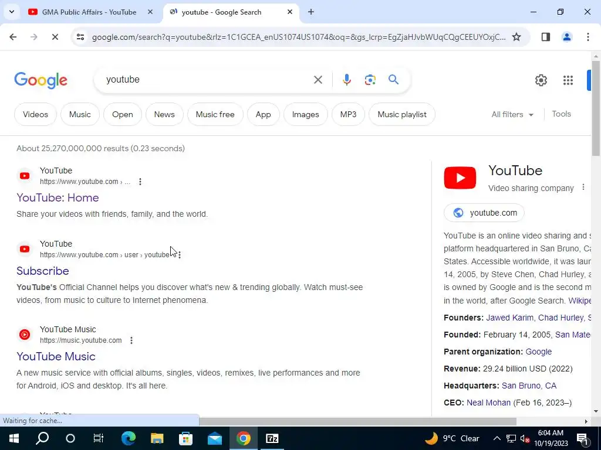
Task: Open a new browser tab
Action: pos(311,12)
